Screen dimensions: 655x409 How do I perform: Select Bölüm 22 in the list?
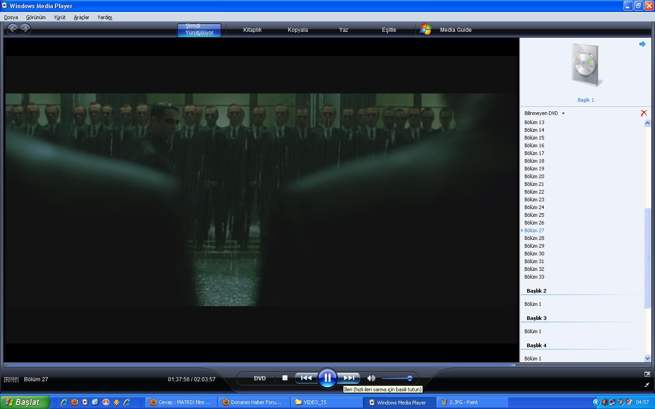tap(534, 192)
